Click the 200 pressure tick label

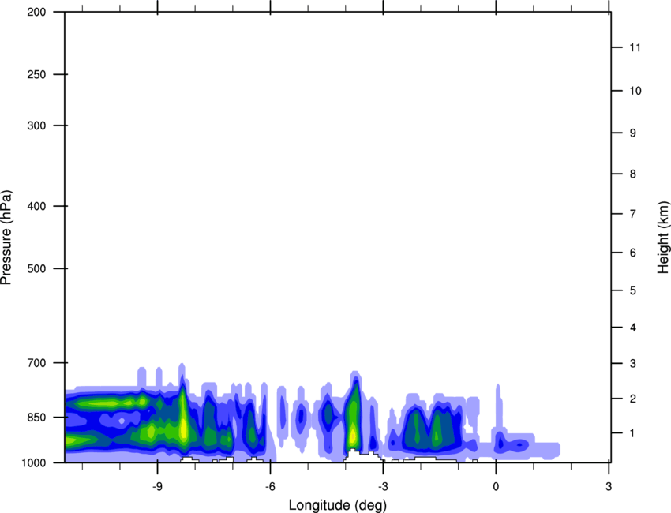(36, 12)
